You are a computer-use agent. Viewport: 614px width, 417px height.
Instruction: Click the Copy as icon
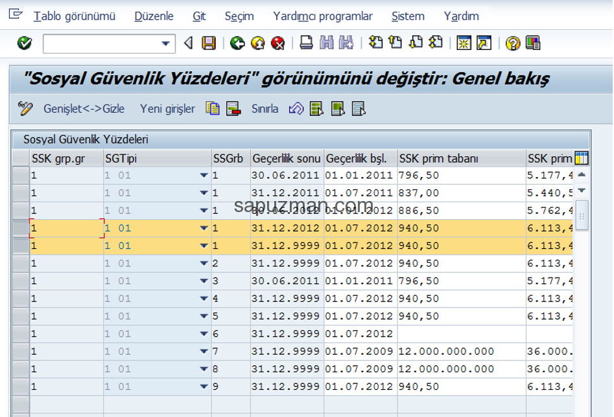pos(213,108)
